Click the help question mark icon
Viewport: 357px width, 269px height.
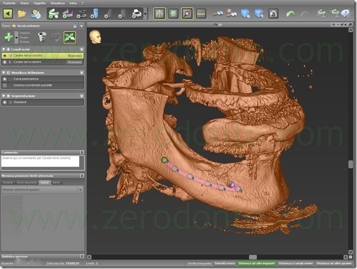click(x=346, y=13)
